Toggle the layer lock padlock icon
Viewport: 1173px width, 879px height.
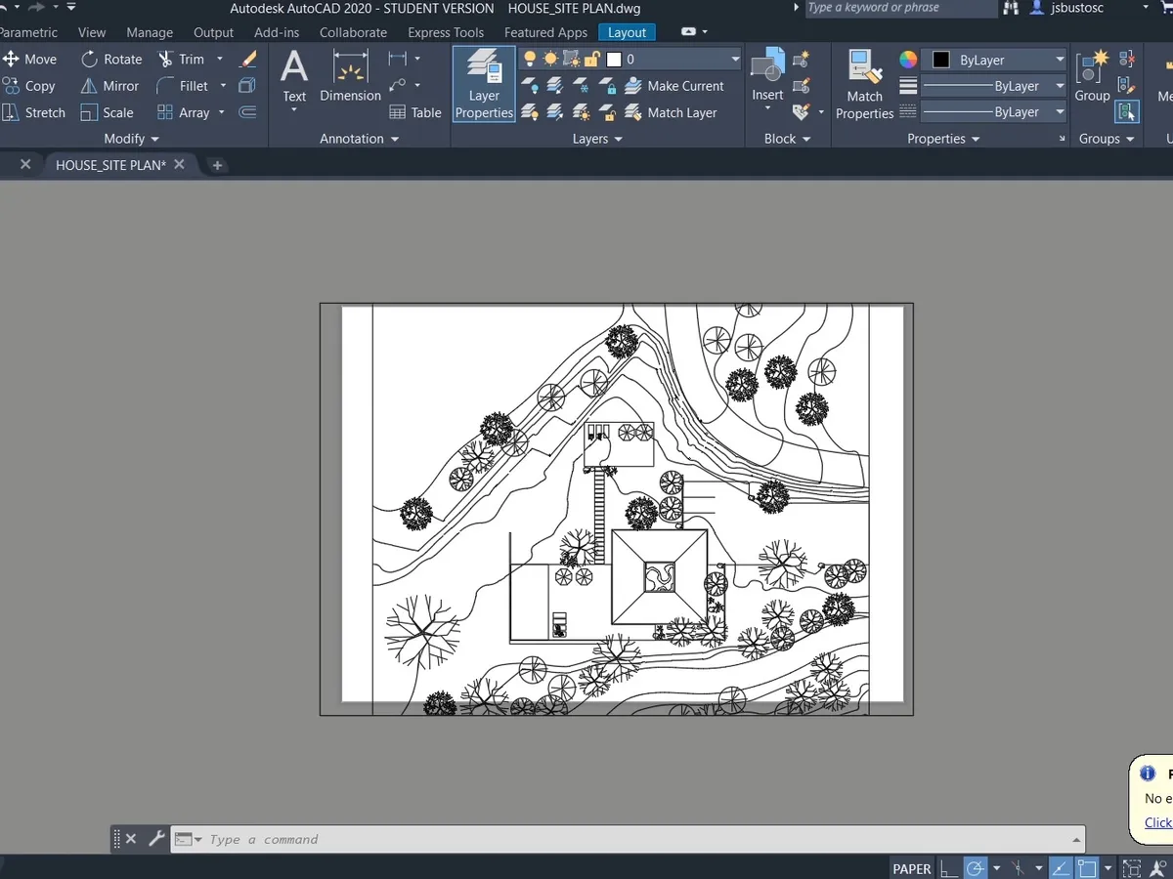591,59
